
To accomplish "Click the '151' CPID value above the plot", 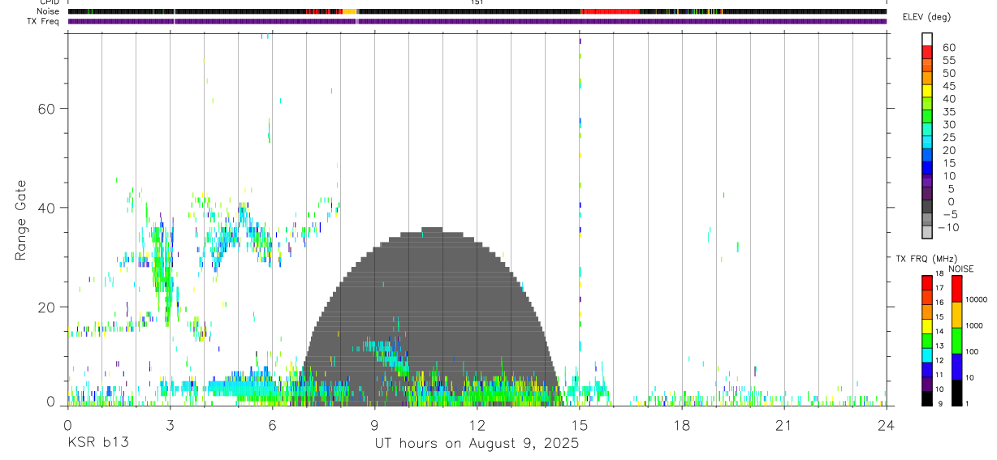I will coord(477,2).
